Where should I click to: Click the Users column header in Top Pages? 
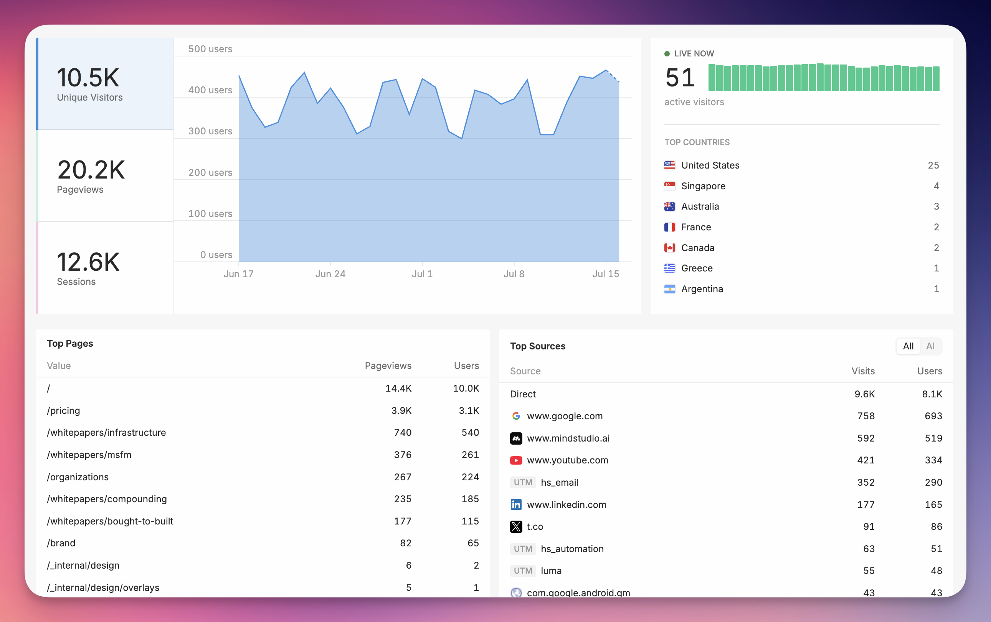[466, 366]
